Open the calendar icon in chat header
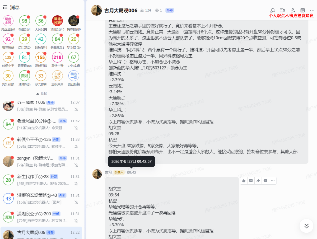 point(303,10)
